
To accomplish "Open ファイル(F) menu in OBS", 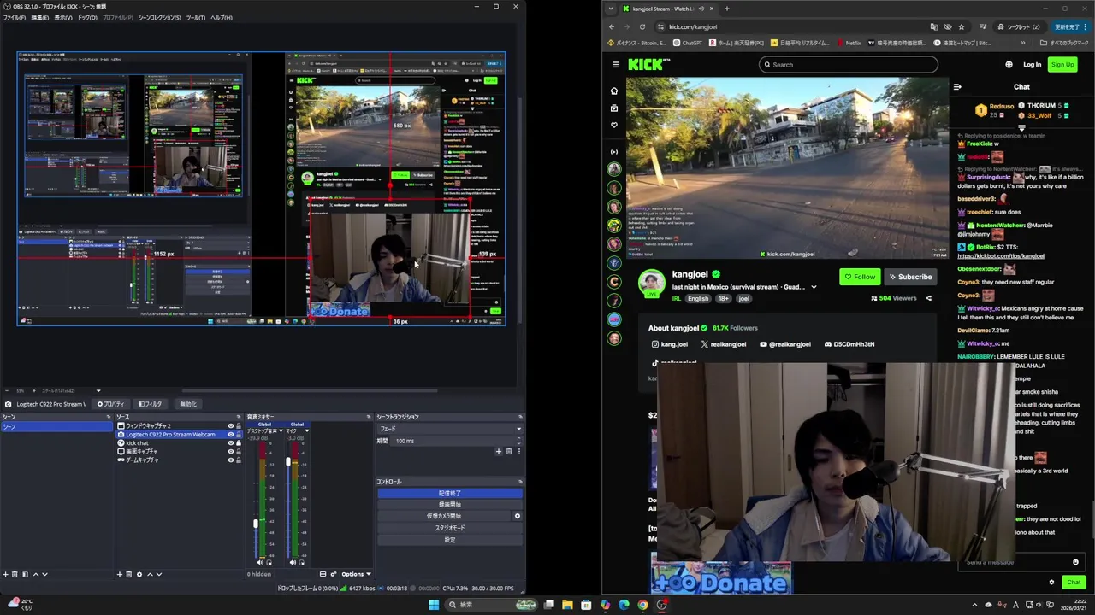I will click(14, 18).
